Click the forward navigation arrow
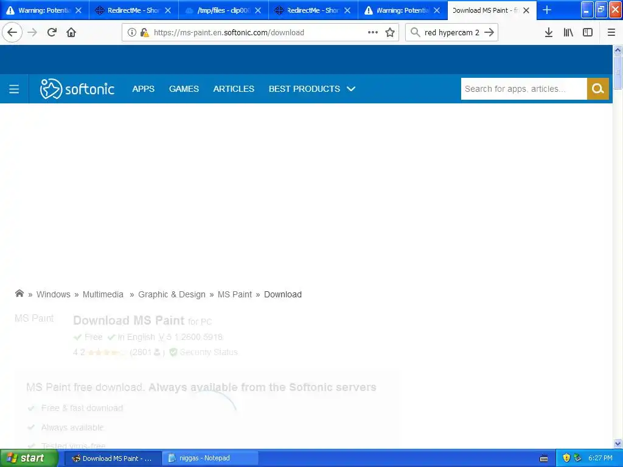The width and height of the screenshot is (623, 467). coord(33,32)
